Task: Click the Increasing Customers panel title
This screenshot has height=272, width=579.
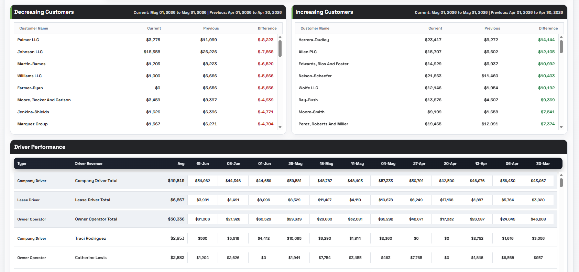Action: click(324, 12)
